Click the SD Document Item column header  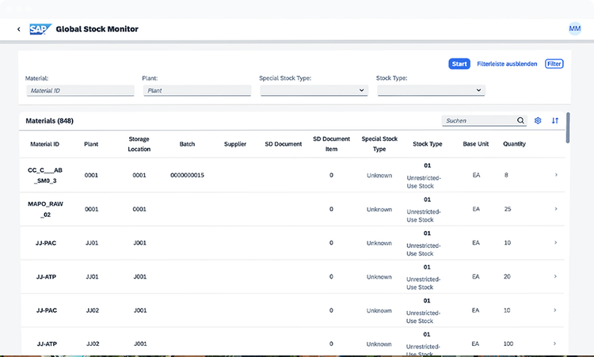pyautogui.click(x=332, y=144)
